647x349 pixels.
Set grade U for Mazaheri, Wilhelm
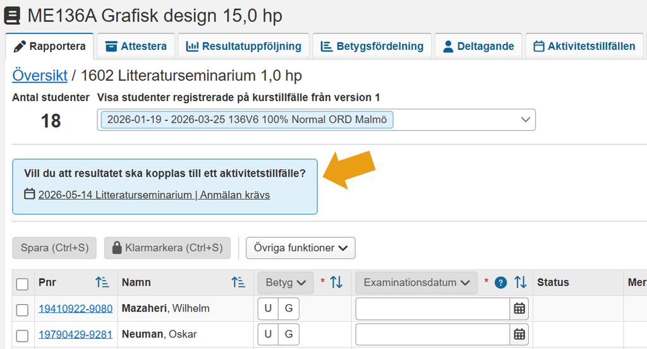(268, 309)
